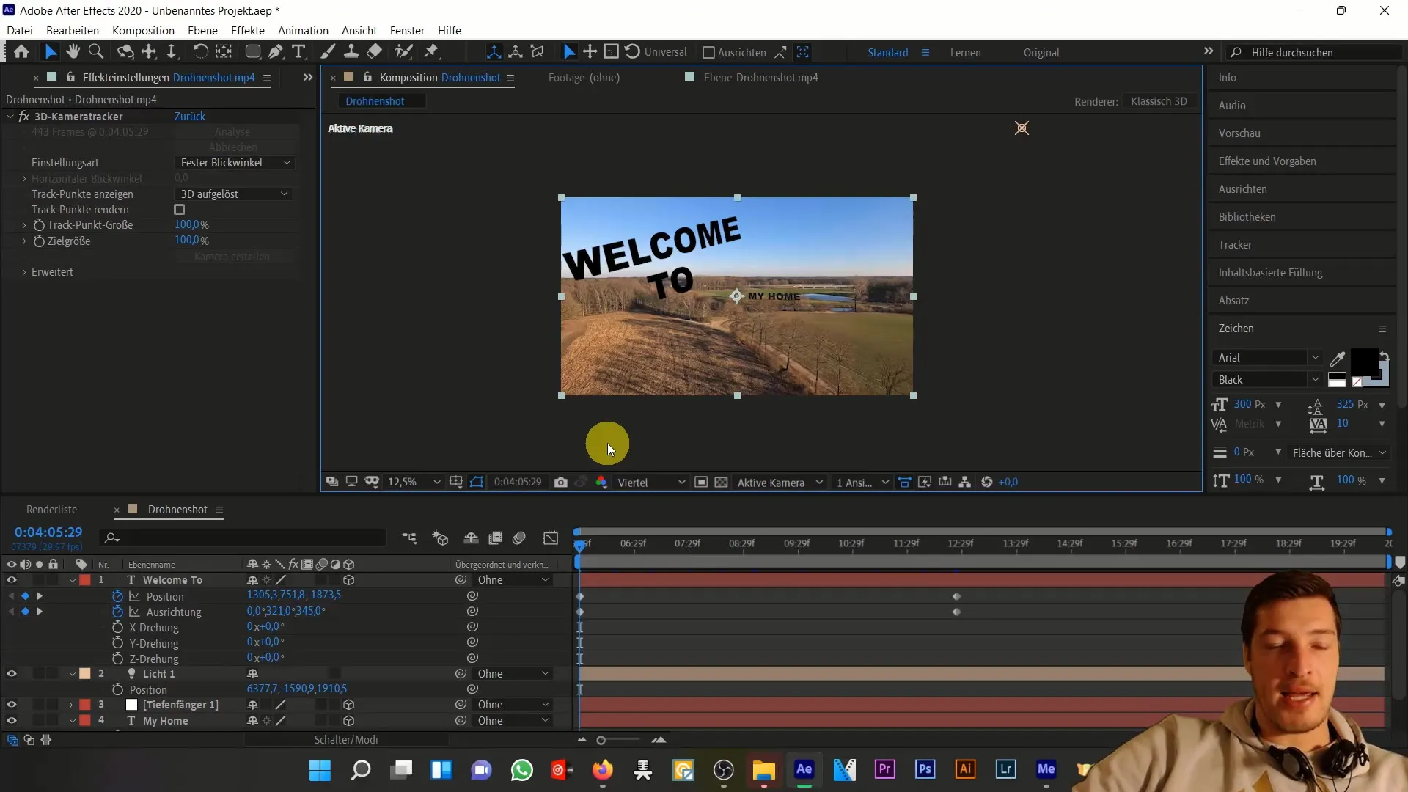This screenshot has width=1408, height=792.
Task: Click Kamera erstellen button
Action: coord(232,256)
